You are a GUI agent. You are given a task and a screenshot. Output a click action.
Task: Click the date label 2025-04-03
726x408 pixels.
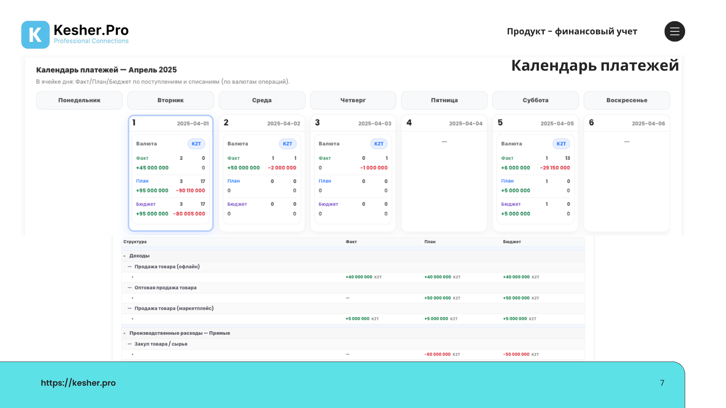coord(375,124)
